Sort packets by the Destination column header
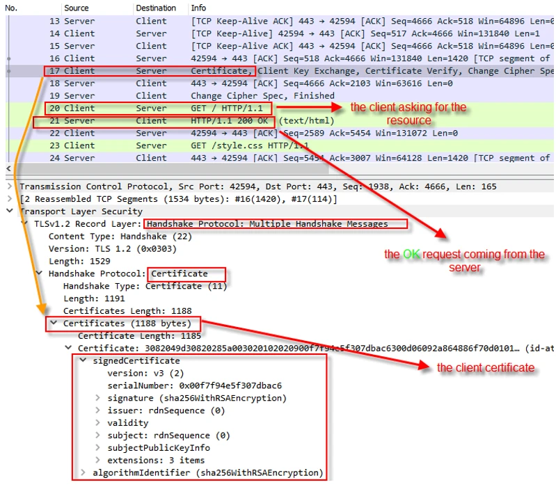 click(156, 8)
